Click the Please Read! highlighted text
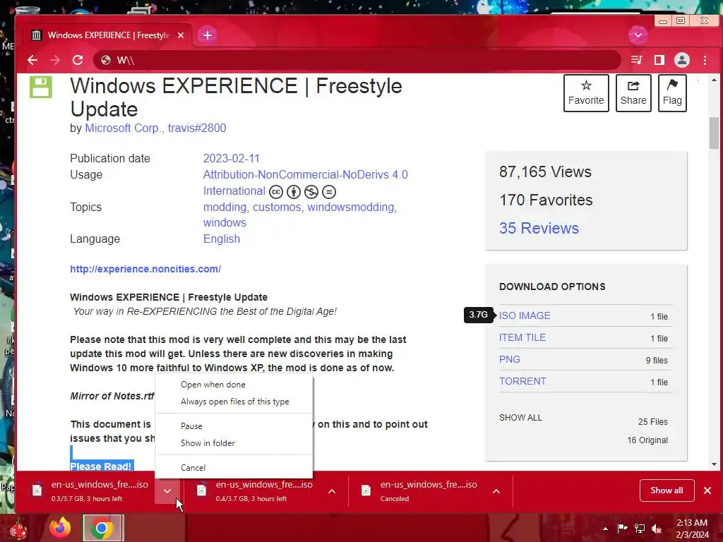The height and width of the screenshot is (542, 723). (101, 466)
